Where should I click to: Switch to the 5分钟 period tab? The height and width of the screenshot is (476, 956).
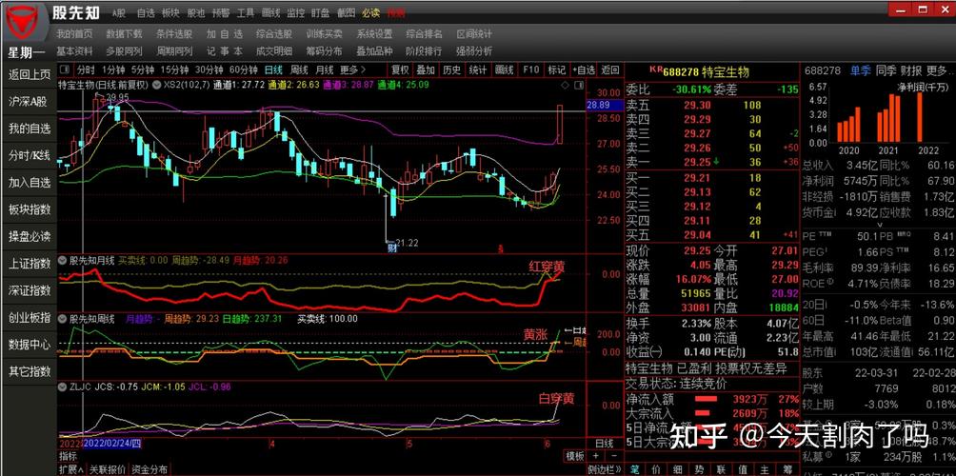click(x=143, y=69)
